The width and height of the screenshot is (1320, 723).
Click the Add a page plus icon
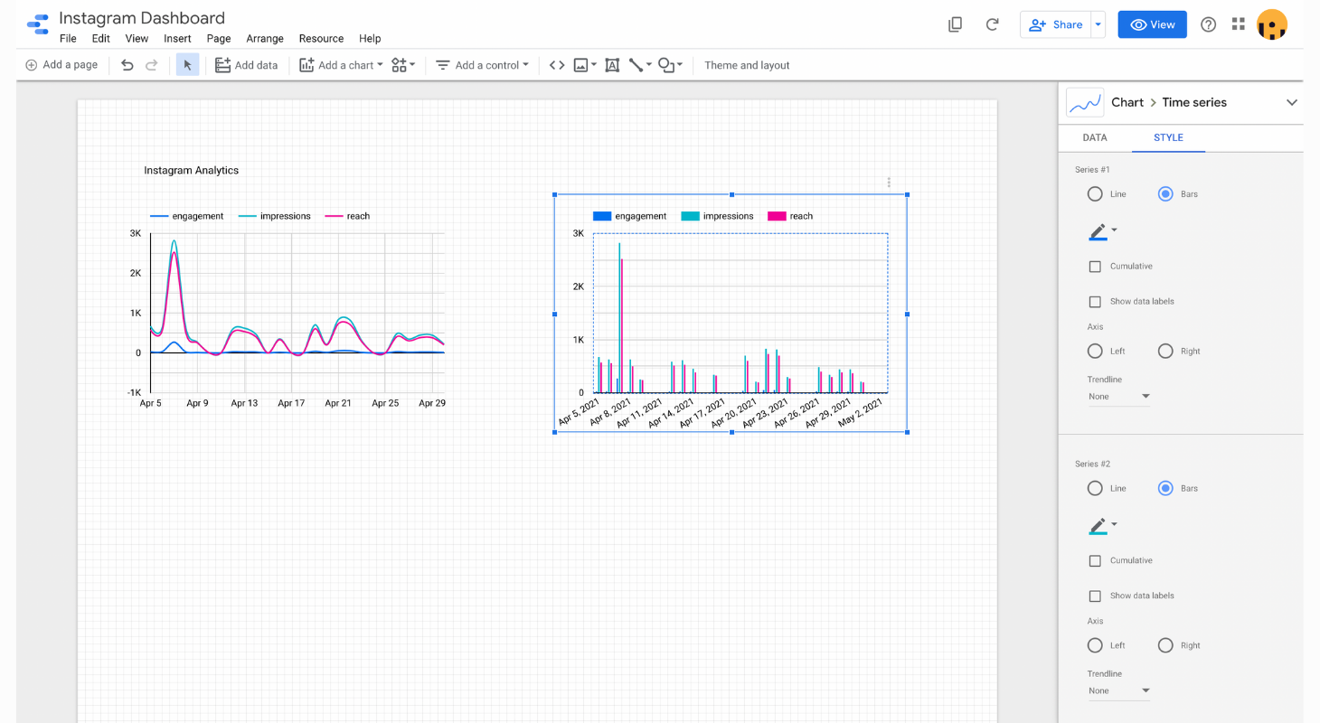coord(32,65)
